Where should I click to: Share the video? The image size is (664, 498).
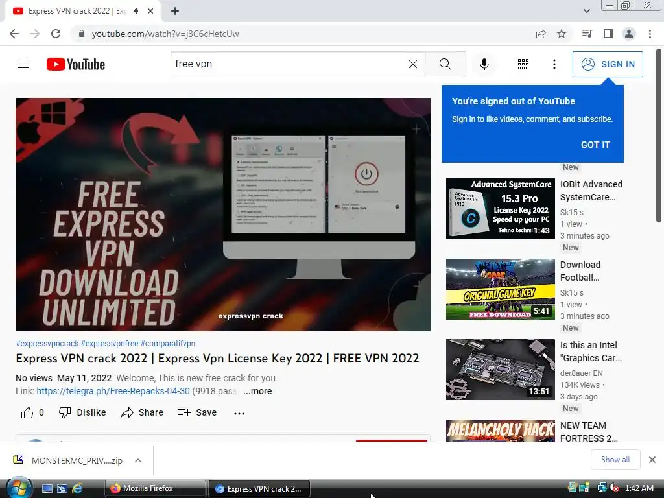pyautogui.click(x=142, y=412)
